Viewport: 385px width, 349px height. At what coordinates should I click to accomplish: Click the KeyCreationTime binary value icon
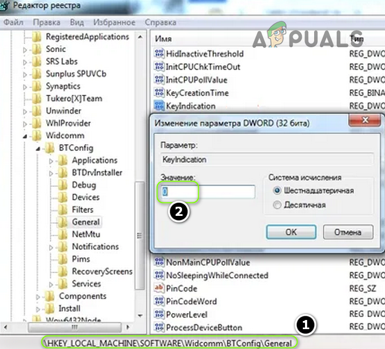click(159, 92)
